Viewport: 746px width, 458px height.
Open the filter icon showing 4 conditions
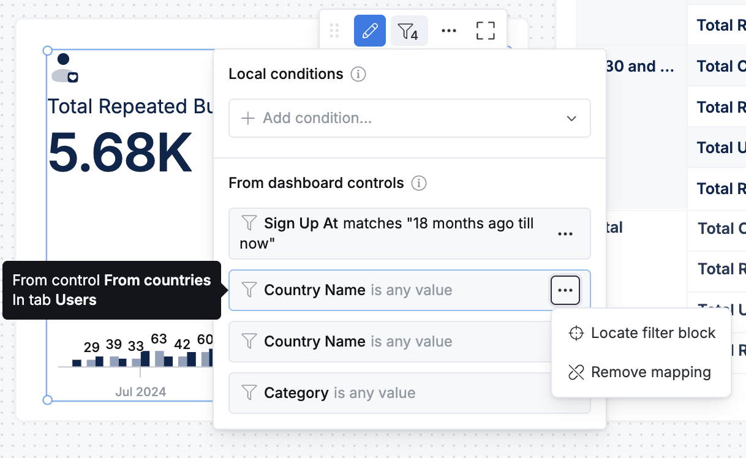pos(409,31)
